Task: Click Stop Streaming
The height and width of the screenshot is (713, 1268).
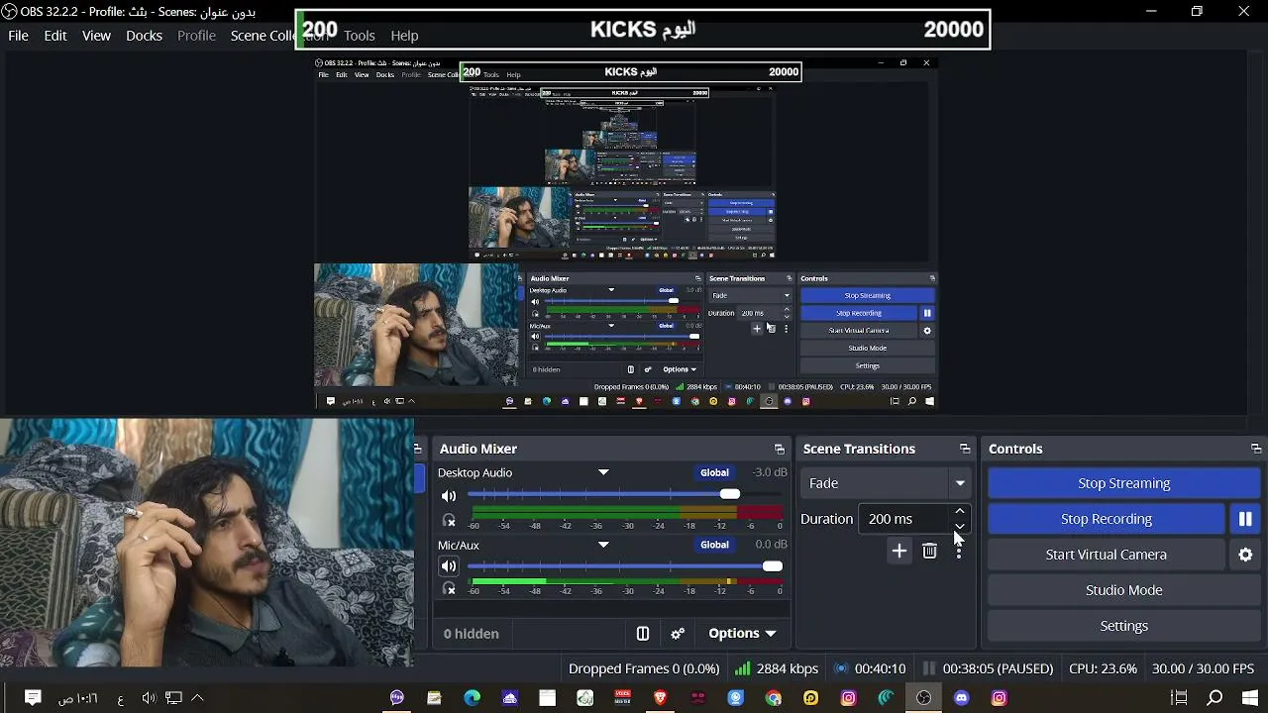Action: click(x=1123, y=483)
